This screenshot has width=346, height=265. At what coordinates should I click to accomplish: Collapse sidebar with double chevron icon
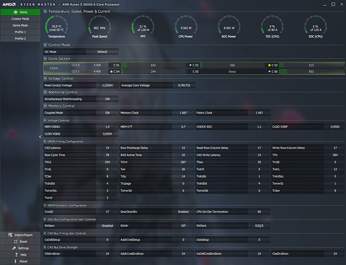(40, 137)
